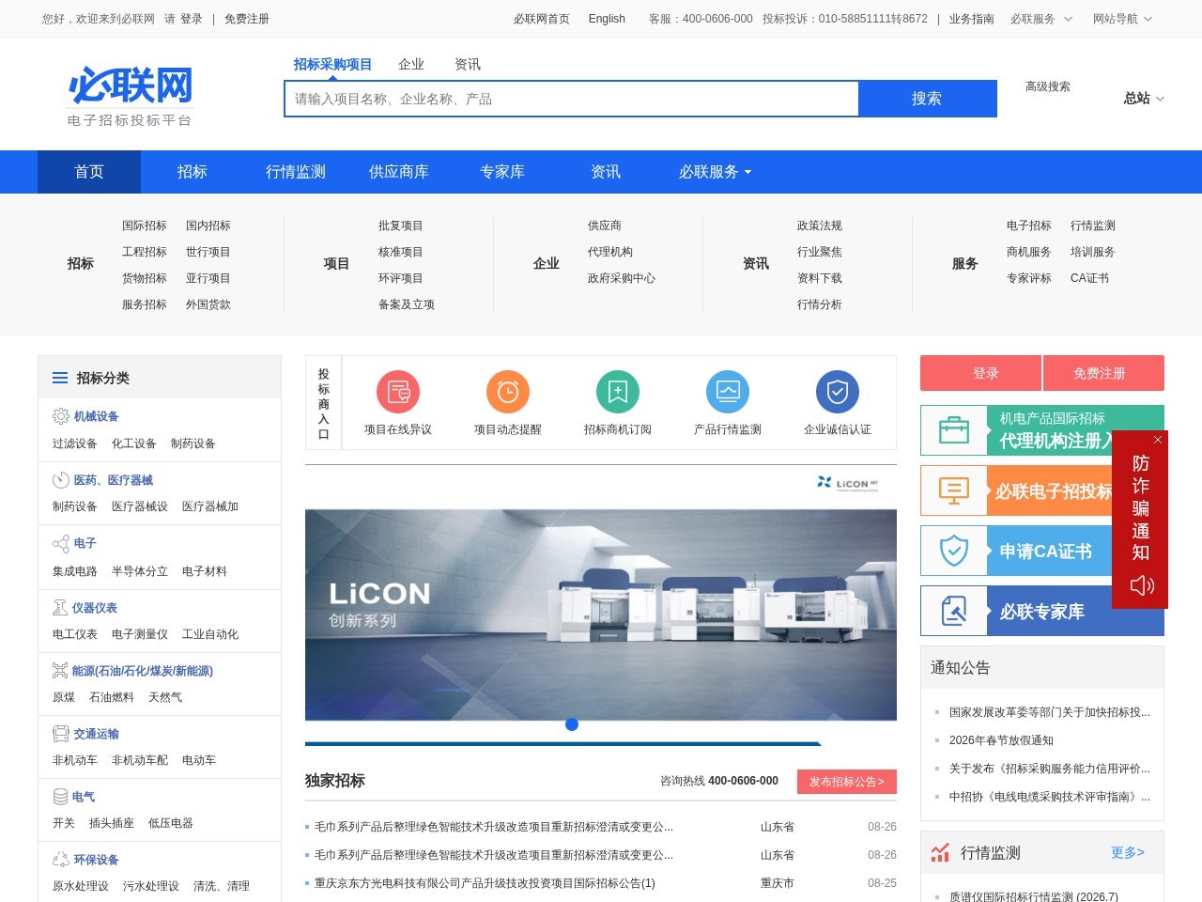This screenshot has width=1202, height=902.
Task: Open 专家库 in the main navigation
Action: coord(502,172)
